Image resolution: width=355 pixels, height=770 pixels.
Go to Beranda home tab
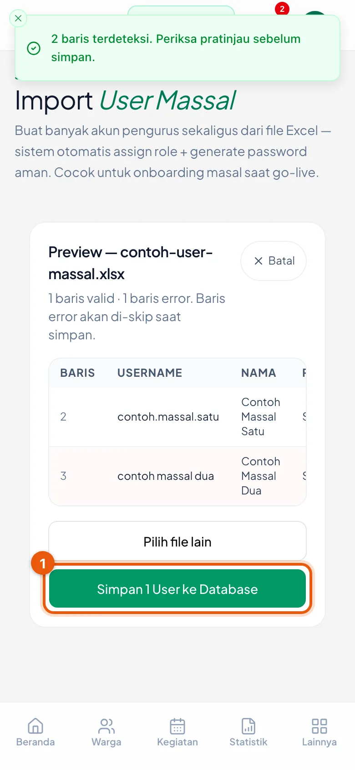click(x=35, y=732)
